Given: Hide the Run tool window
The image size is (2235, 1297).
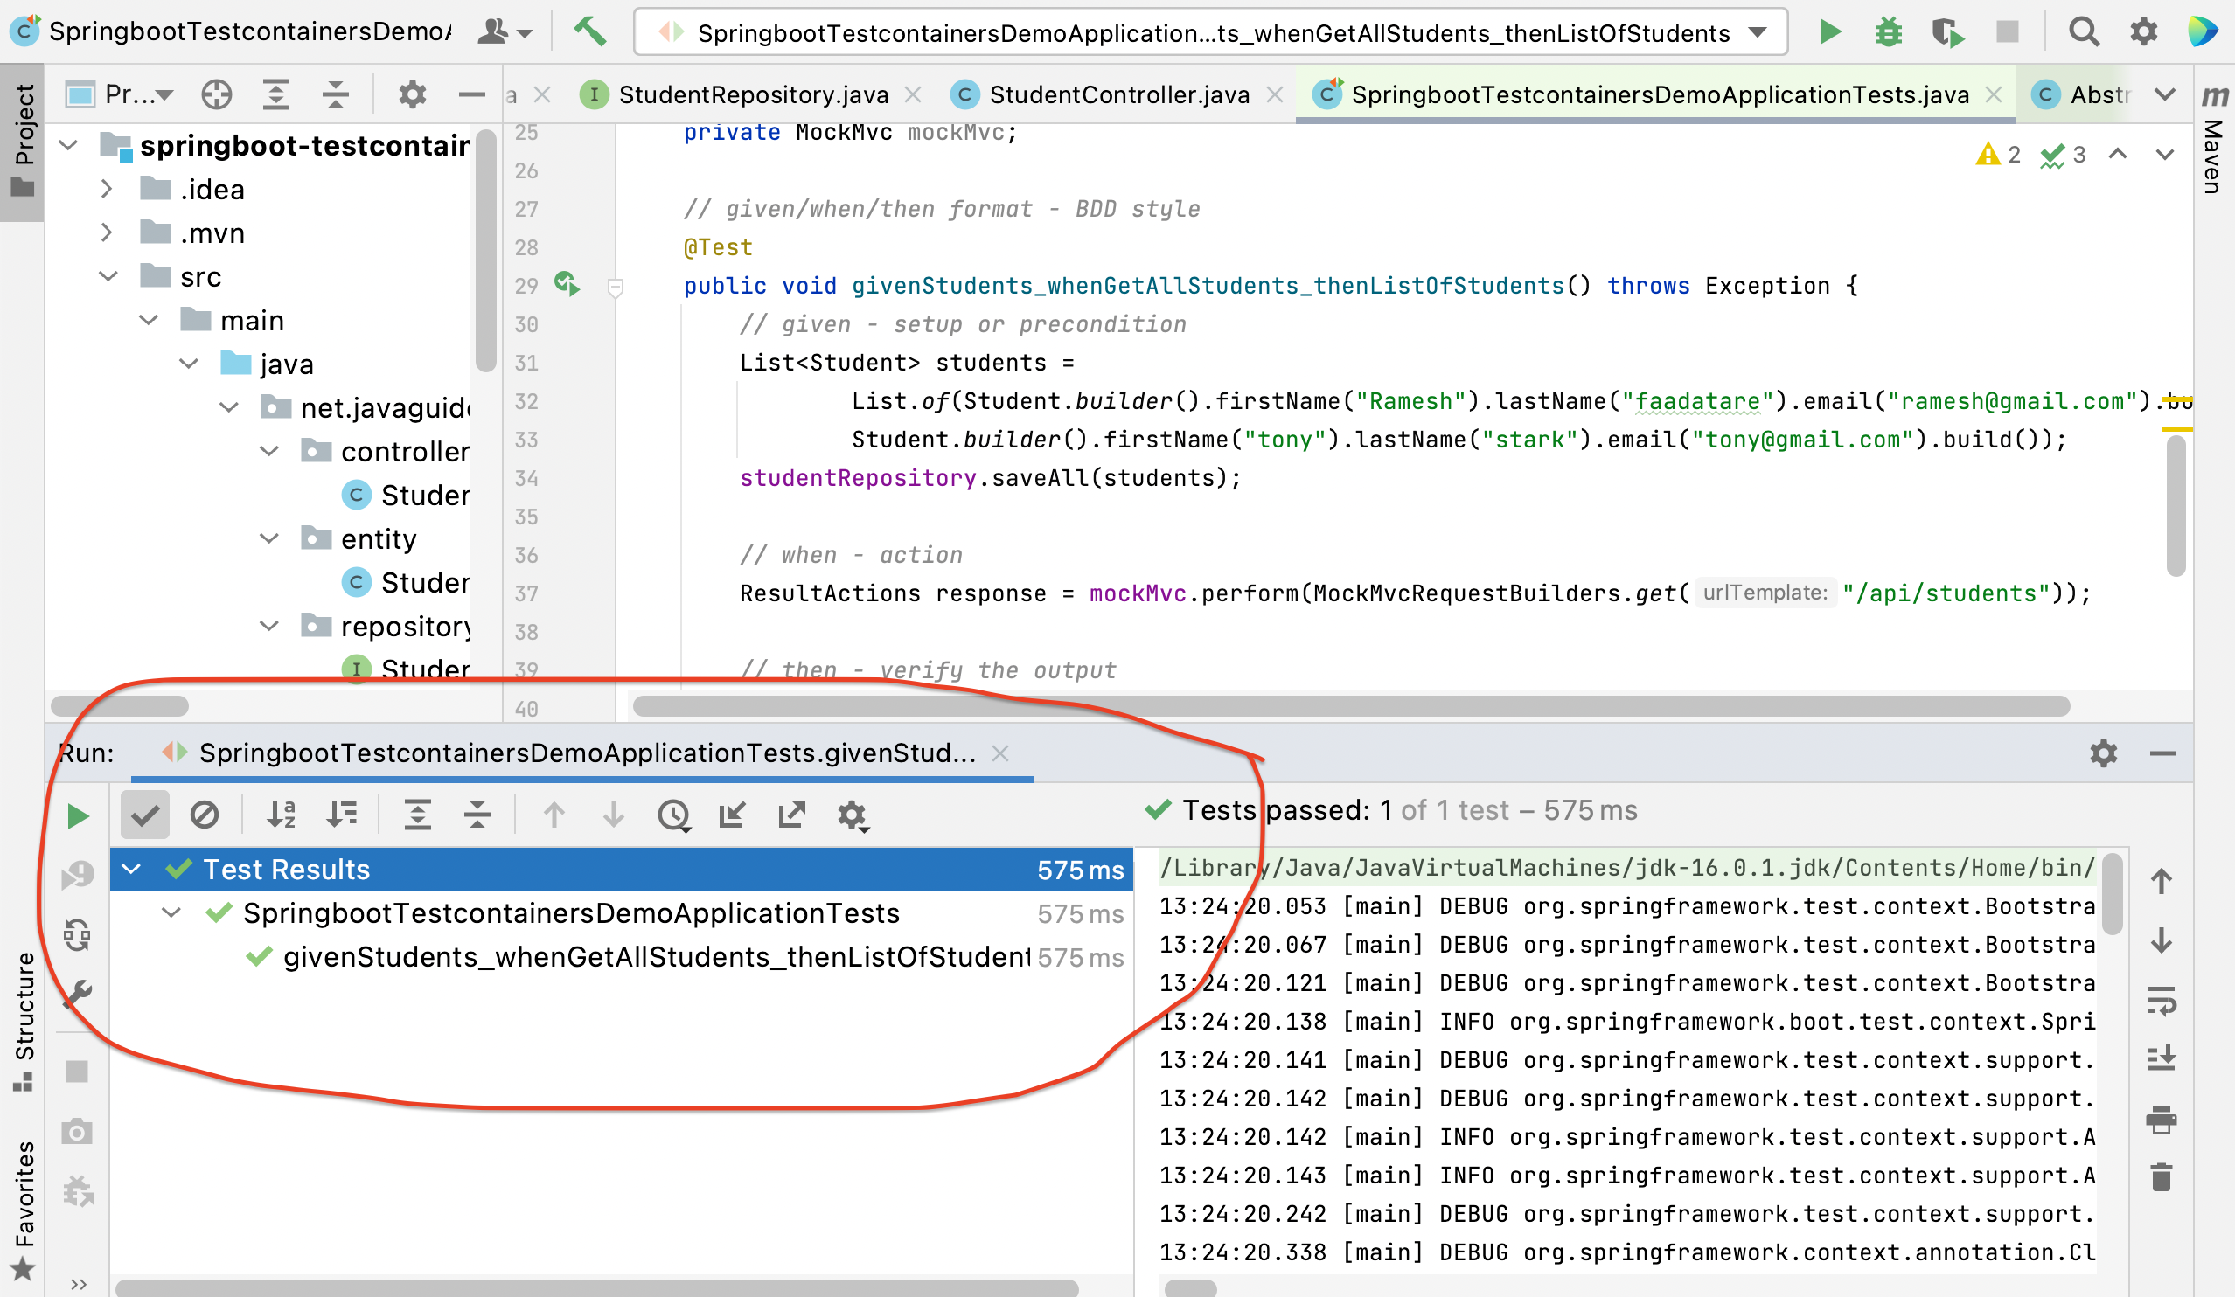Looking at the screenshot, I should point(2163,753).
